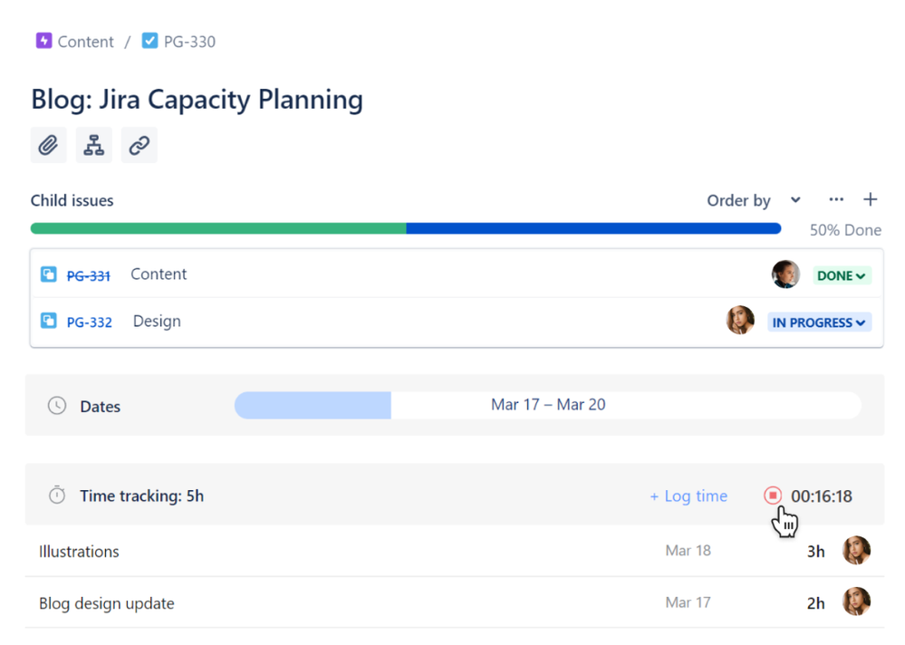Open child issues more options menu
905x645 pixels.
836,199
